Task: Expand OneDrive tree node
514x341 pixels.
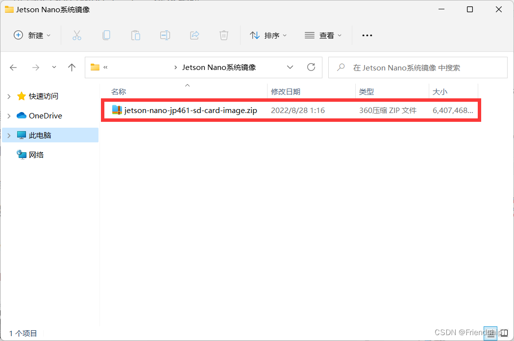Action: click(x=9, y=116)
